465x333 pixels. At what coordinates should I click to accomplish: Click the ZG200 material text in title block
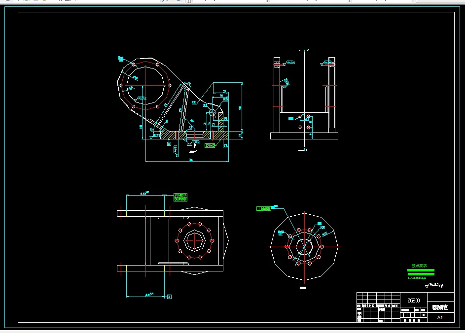click(x=413, y=300)
